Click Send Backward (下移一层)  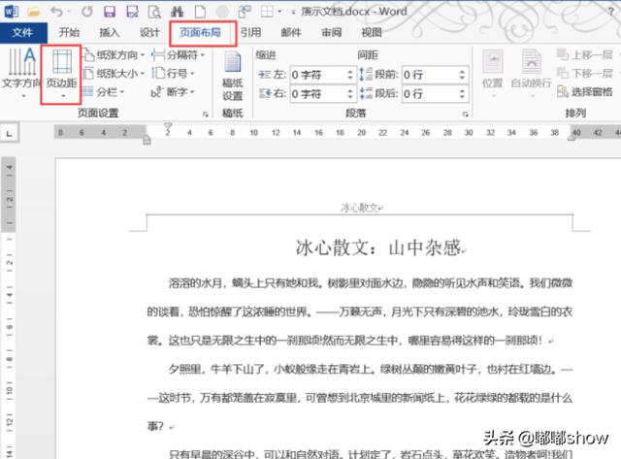pos(585,74)
